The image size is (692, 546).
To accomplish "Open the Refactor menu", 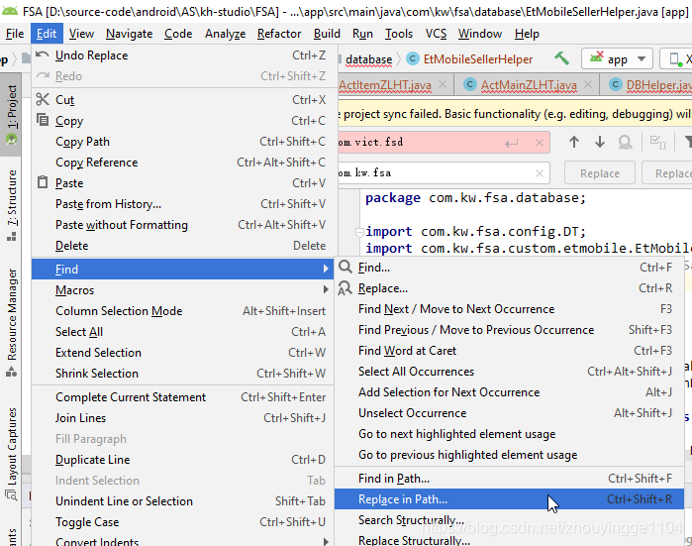I will pos(279,34).
